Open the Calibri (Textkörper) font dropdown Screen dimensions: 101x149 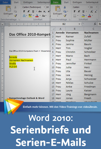click(x=44, y=7)
